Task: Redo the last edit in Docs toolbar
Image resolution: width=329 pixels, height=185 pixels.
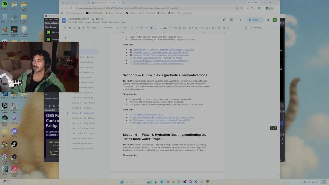Action: [x=74, y=28]
